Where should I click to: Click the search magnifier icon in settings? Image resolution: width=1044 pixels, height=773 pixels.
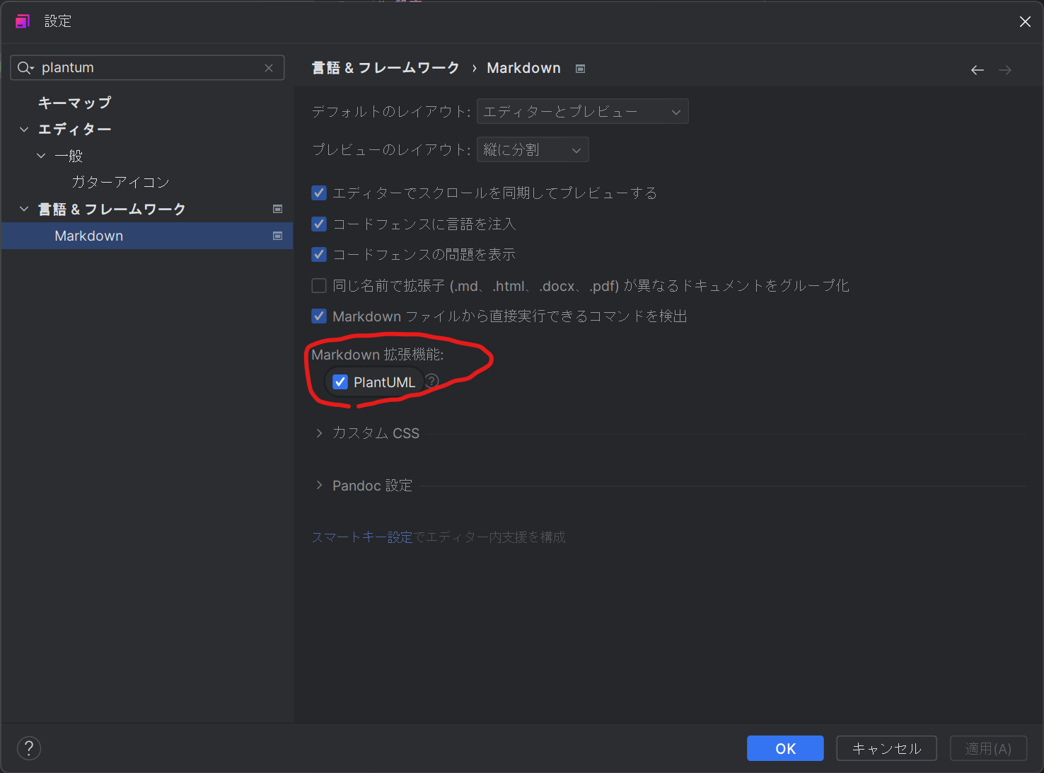click(25, 68)
